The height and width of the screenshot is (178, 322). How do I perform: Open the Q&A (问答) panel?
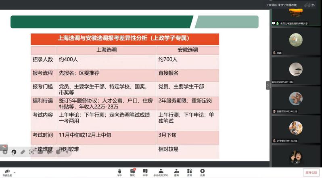coord(145,172)
